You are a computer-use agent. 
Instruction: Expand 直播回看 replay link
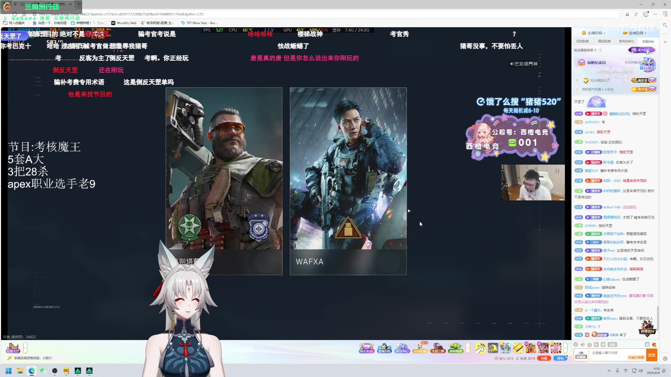pyautogui.click(x=635, y=33)
